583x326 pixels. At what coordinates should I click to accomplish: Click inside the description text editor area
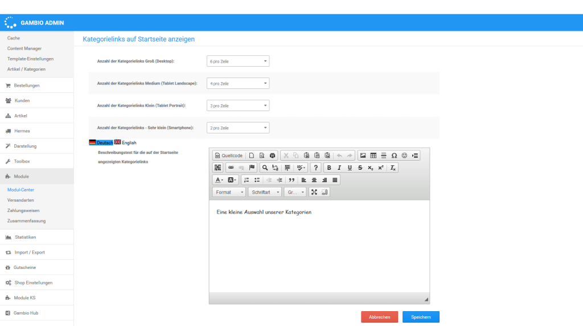click(319, 245)
